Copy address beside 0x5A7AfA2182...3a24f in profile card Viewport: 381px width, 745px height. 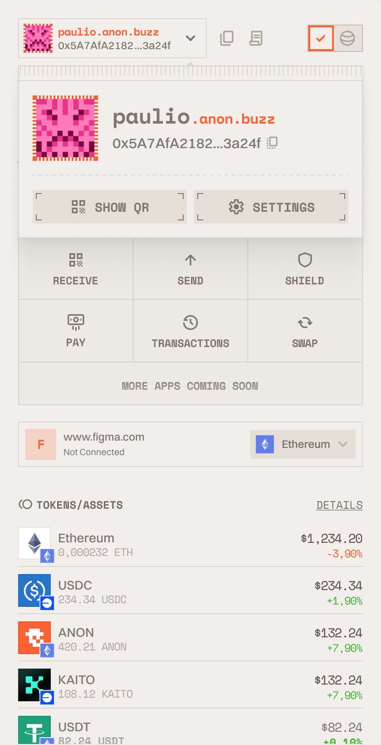click(x=272, y=143)
